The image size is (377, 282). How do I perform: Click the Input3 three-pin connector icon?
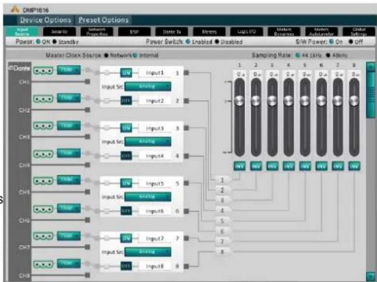point(43,125)
